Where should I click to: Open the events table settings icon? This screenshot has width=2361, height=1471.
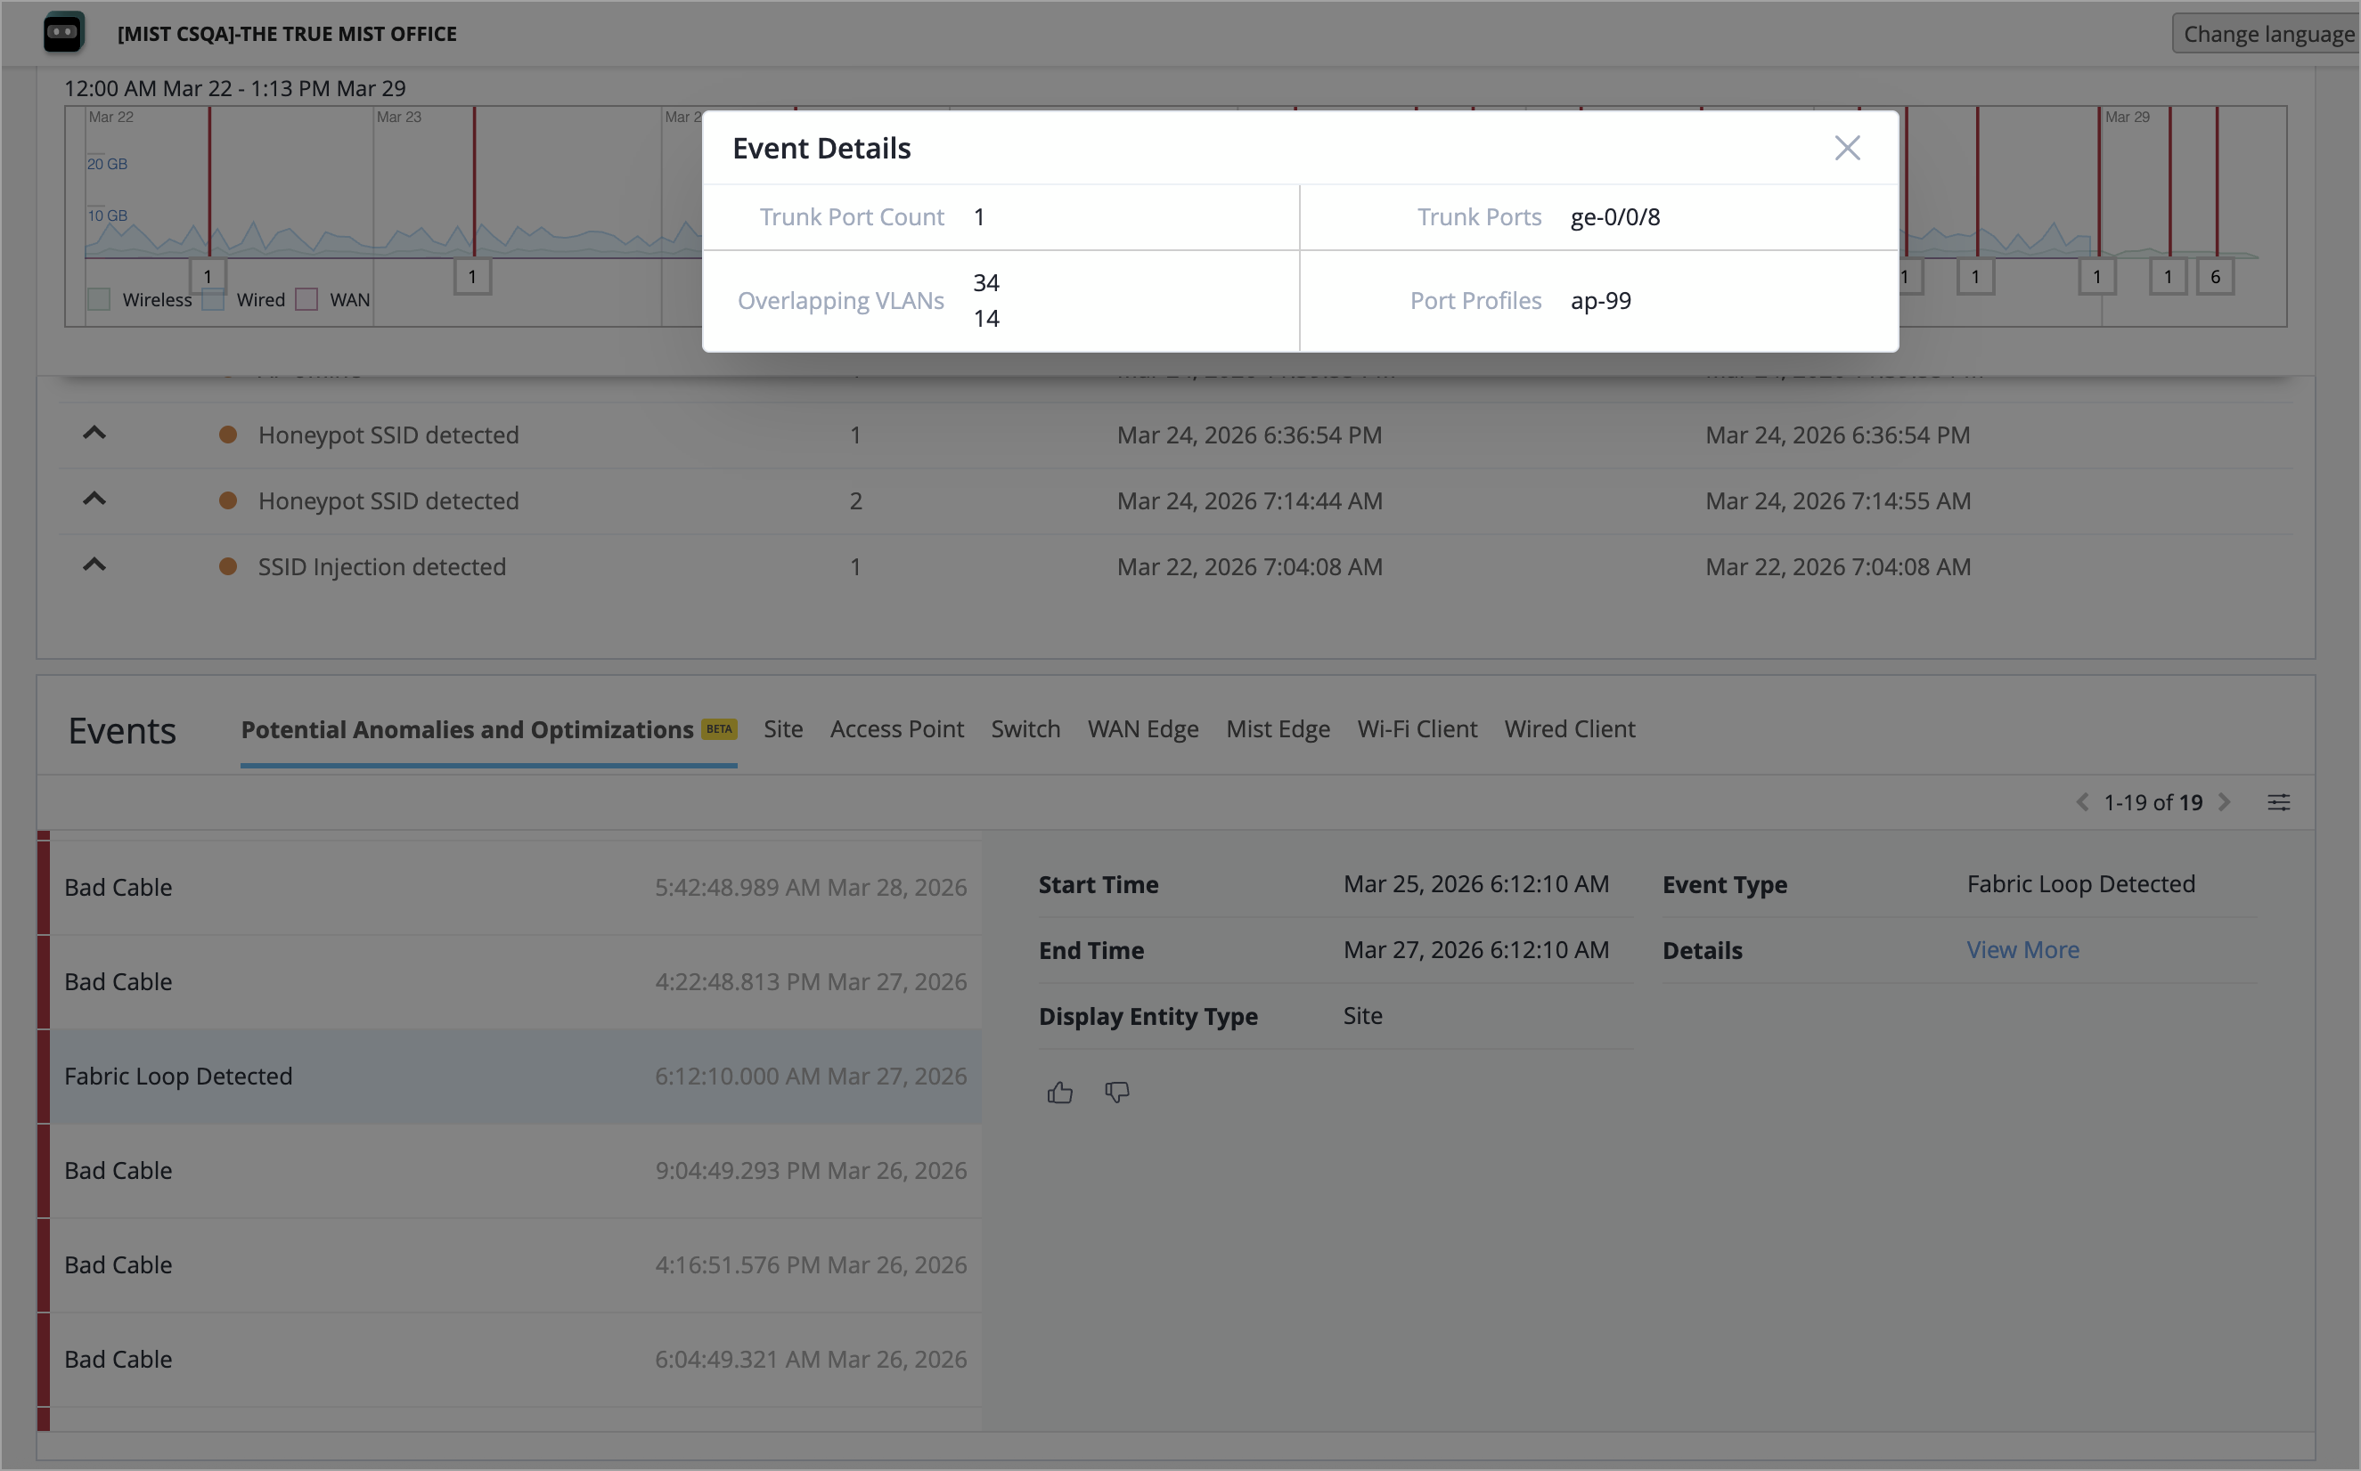point(2278,802)
